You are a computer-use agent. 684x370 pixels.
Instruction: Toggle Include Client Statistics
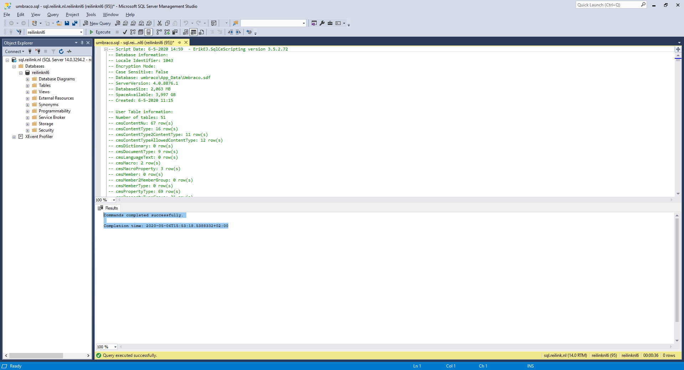(175, 32)
